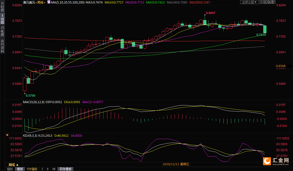Click the MA55:0.7422 value text

[155, 3]
